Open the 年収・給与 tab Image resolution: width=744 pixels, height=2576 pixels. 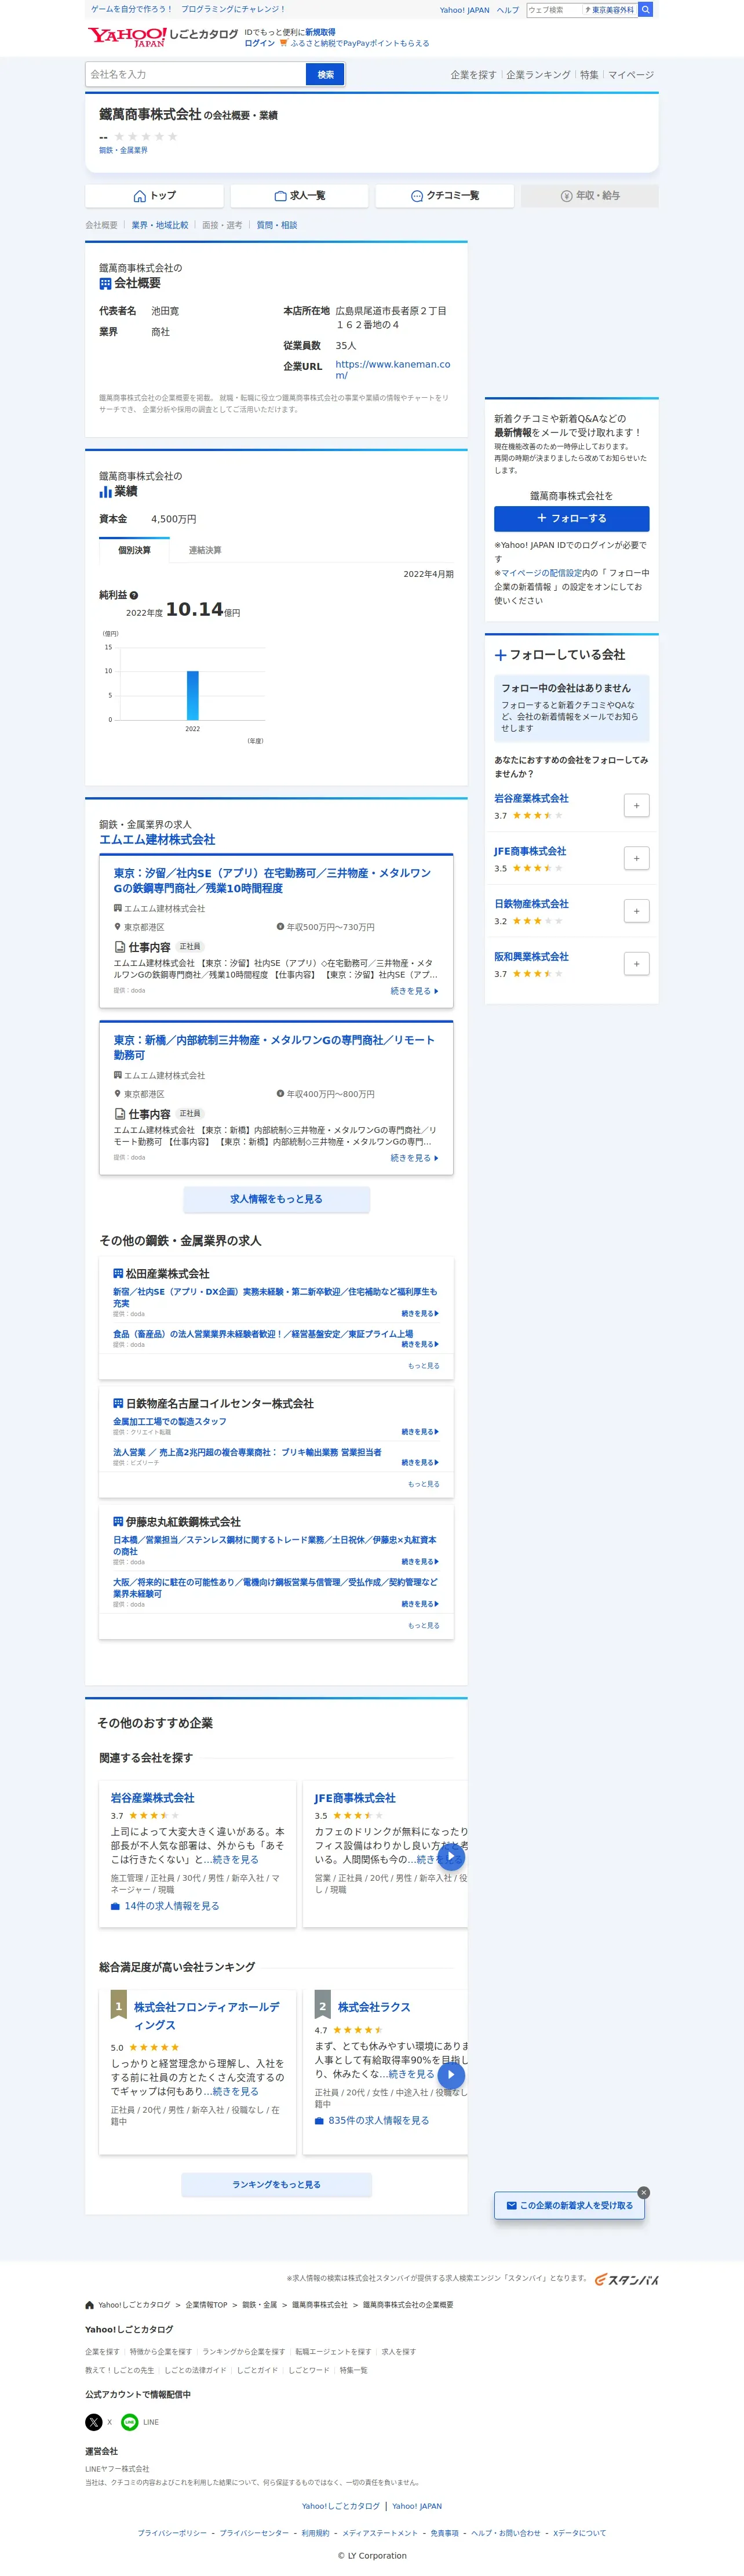tap(590, 196)
